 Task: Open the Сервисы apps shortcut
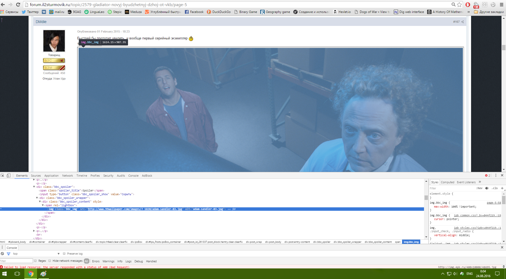point(9,12)
